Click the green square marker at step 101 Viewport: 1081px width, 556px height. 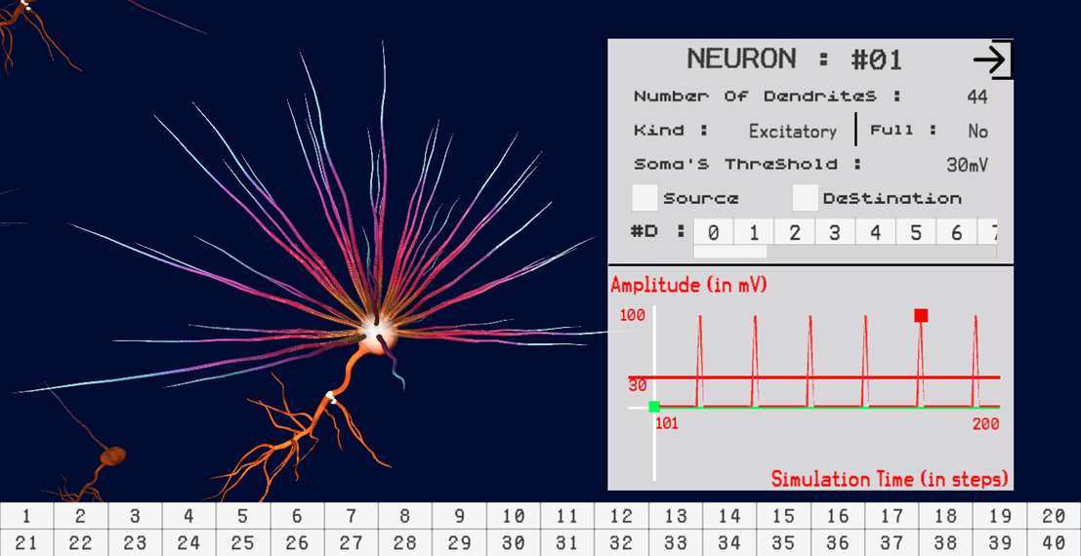[x=654, y=406]
